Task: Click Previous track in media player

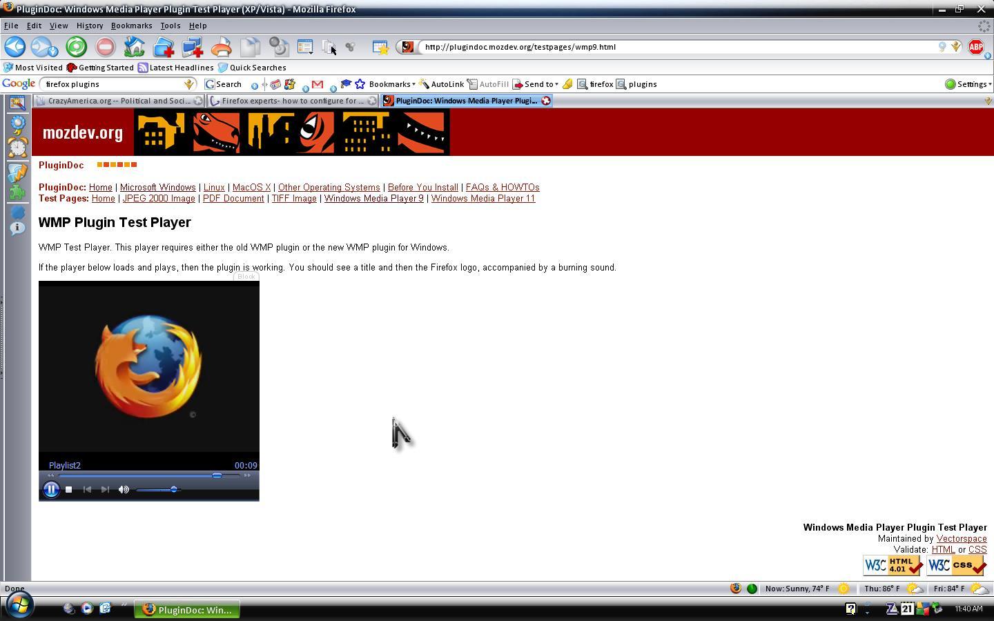Action: 87,489
